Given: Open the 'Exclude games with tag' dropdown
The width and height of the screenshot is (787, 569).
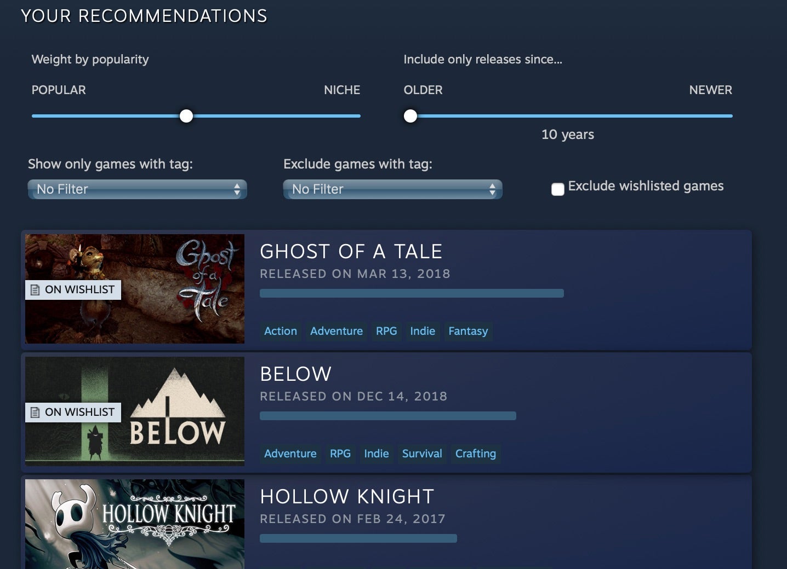Looking at the screenshot, I should (x=392, y=189).
